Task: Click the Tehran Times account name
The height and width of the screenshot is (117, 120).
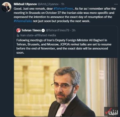Action: coord(31,30)
